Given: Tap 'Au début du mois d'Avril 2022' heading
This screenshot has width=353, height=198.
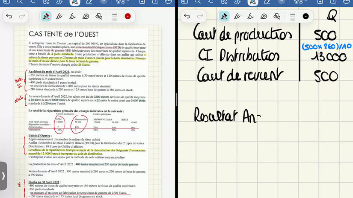Looking at the screenshot, I should 49,72.
